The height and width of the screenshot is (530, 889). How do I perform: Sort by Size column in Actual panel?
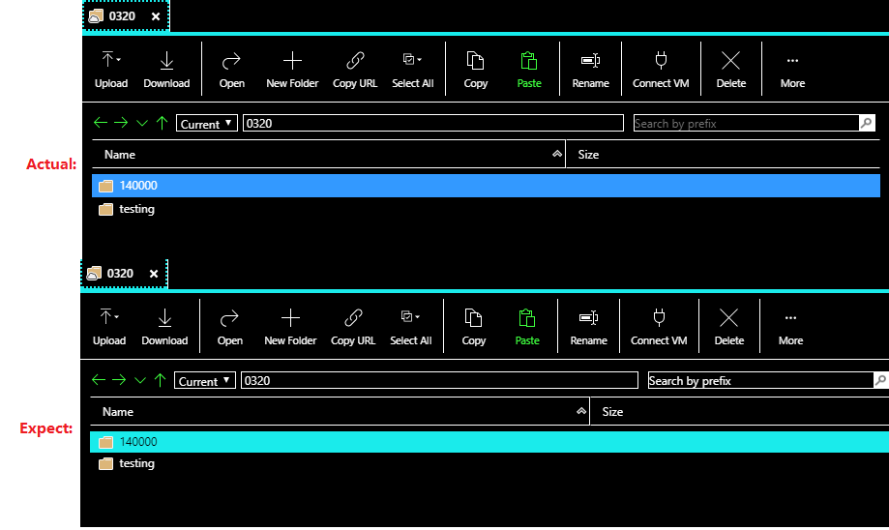[x=723, y=154]
